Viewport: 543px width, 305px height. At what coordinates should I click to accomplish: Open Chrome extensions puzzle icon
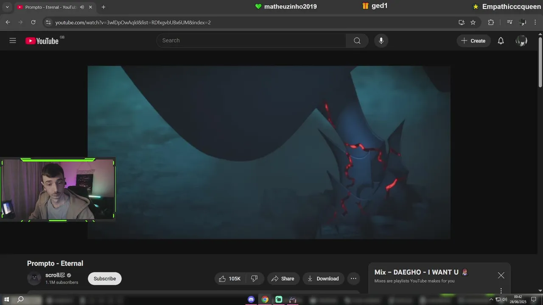pos(491,22)
